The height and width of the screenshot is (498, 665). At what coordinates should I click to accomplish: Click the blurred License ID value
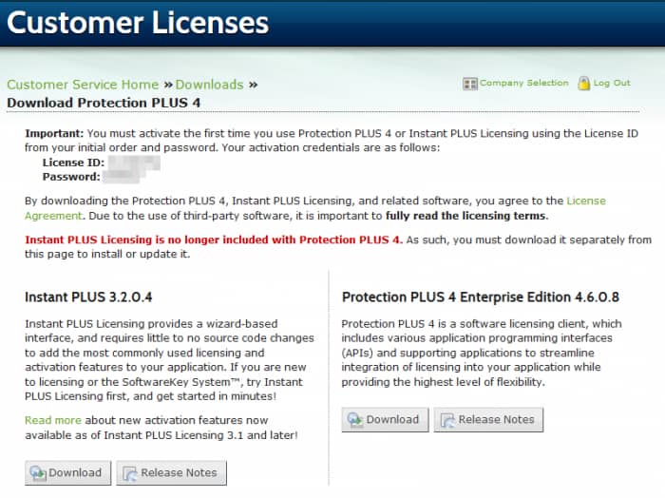click(x=134, y=163)
